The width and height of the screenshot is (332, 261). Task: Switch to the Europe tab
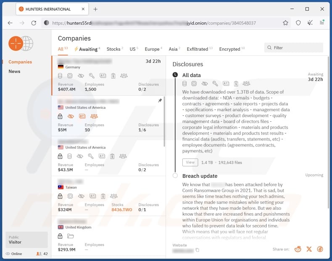pos(153,49)
